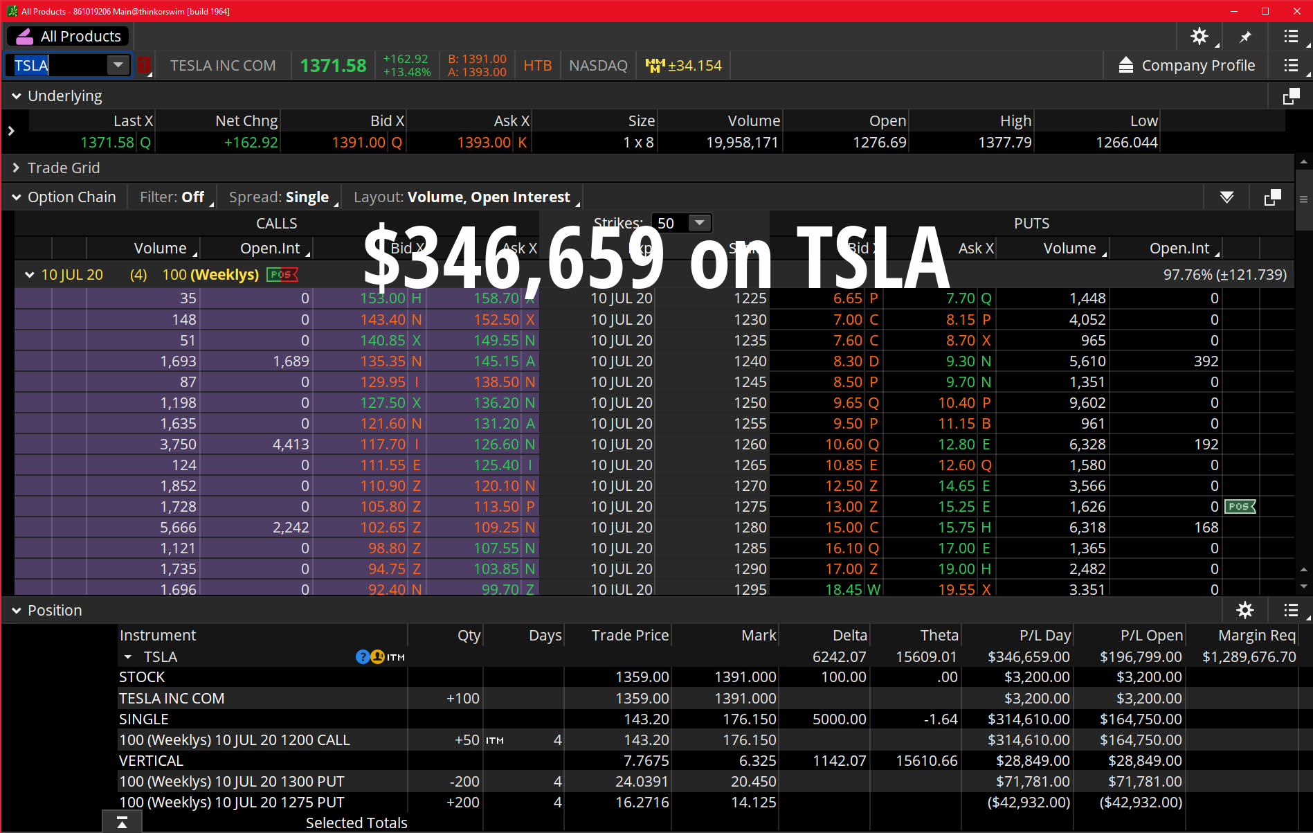Image resolution: width=1313 pixels, height=833 pixels.
Task: Open the Company Profile panel
Action: pyautogui.click(x=1186, y=65)
